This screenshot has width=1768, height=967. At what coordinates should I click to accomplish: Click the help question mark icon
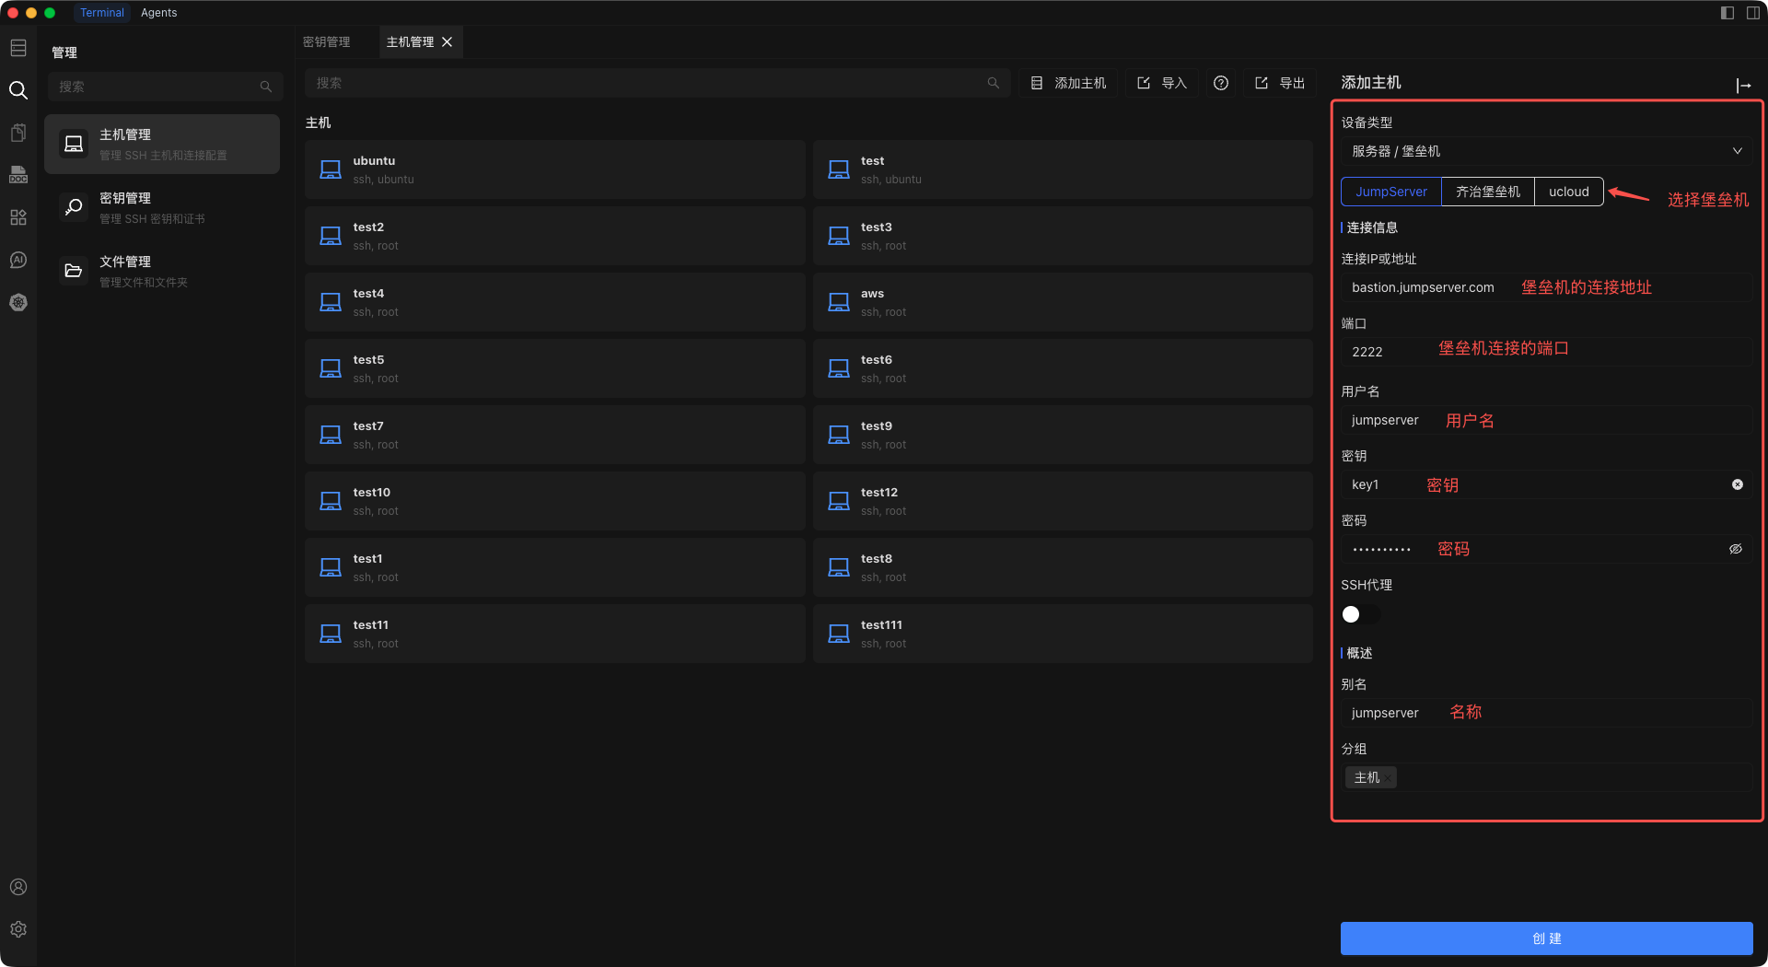[x=1221, y=83]
